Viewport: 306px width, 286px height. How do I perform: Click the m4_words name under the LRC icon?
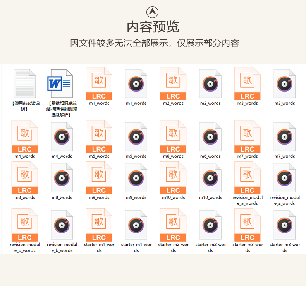[24, 156]
